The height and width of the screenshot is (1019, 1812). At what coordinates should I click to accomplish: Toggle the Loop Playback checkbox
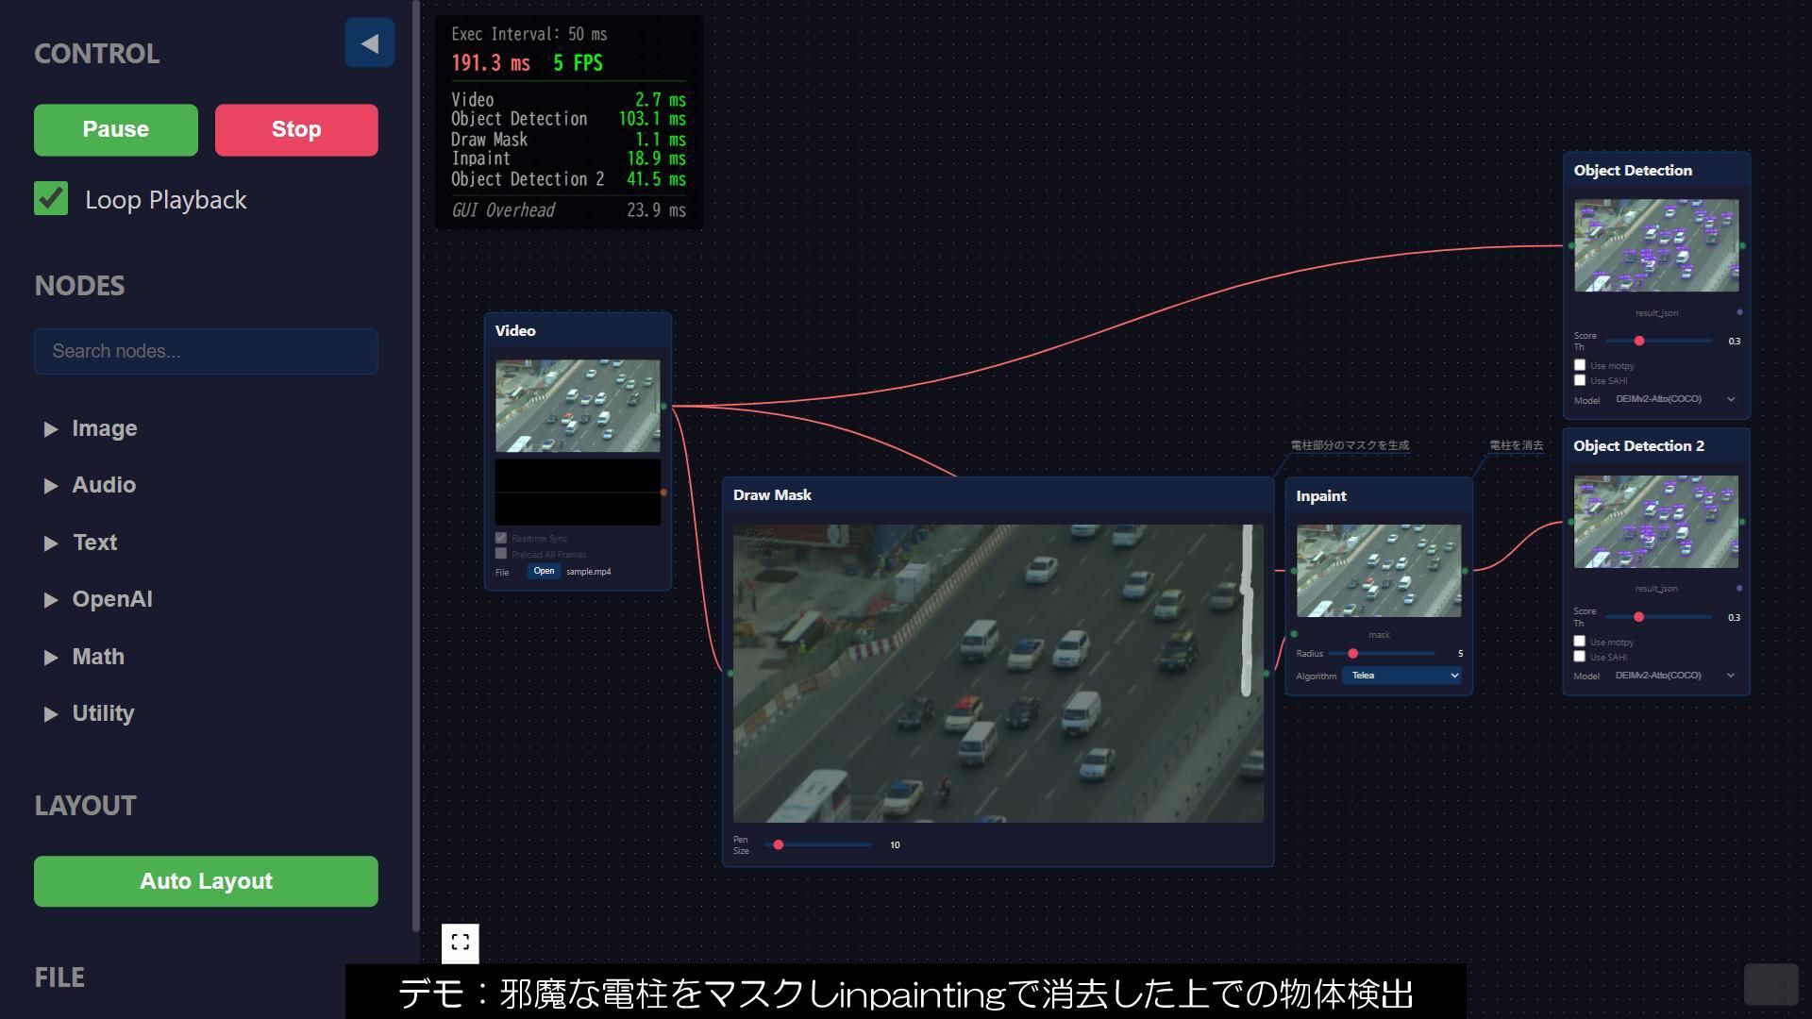click(x=51, y=199)
